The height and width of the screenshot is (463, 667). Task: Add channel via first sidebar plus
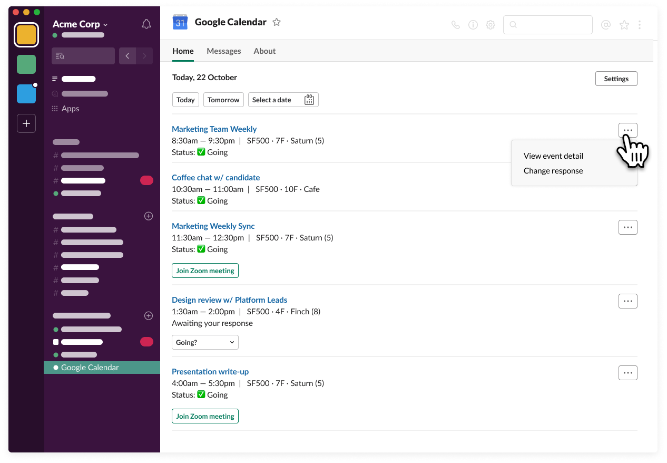click(x=149, y=216)
